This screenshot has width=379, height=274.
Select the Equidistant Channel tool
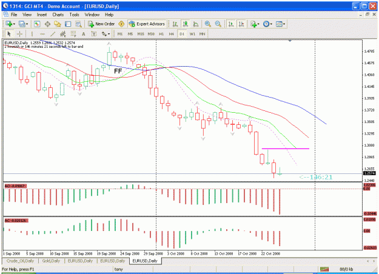click(x=63, y=34)
